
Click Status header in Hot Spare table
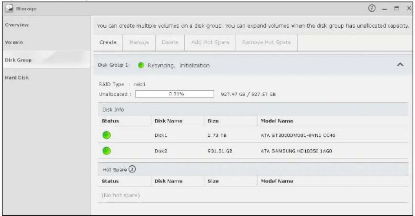point(110,181)
